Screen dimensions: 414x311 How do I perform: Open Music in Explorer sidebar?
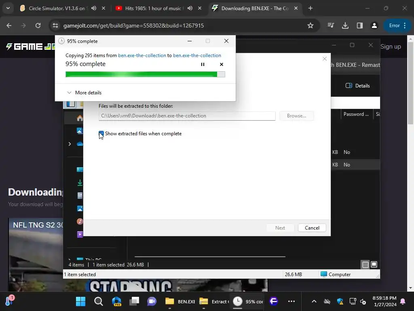[80, 222]
